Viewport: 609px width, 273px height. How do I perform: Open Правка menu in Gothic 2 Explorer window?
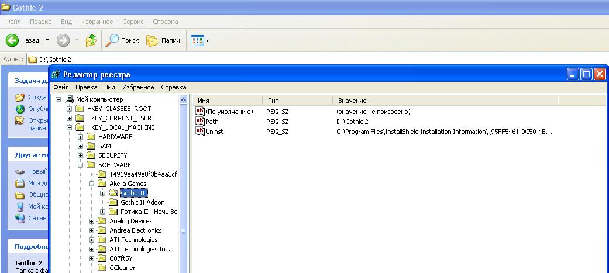point(40,22)
